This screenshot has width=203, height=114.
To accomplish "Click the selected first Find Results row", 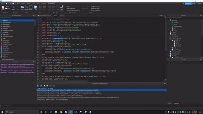I will (101, 90).
